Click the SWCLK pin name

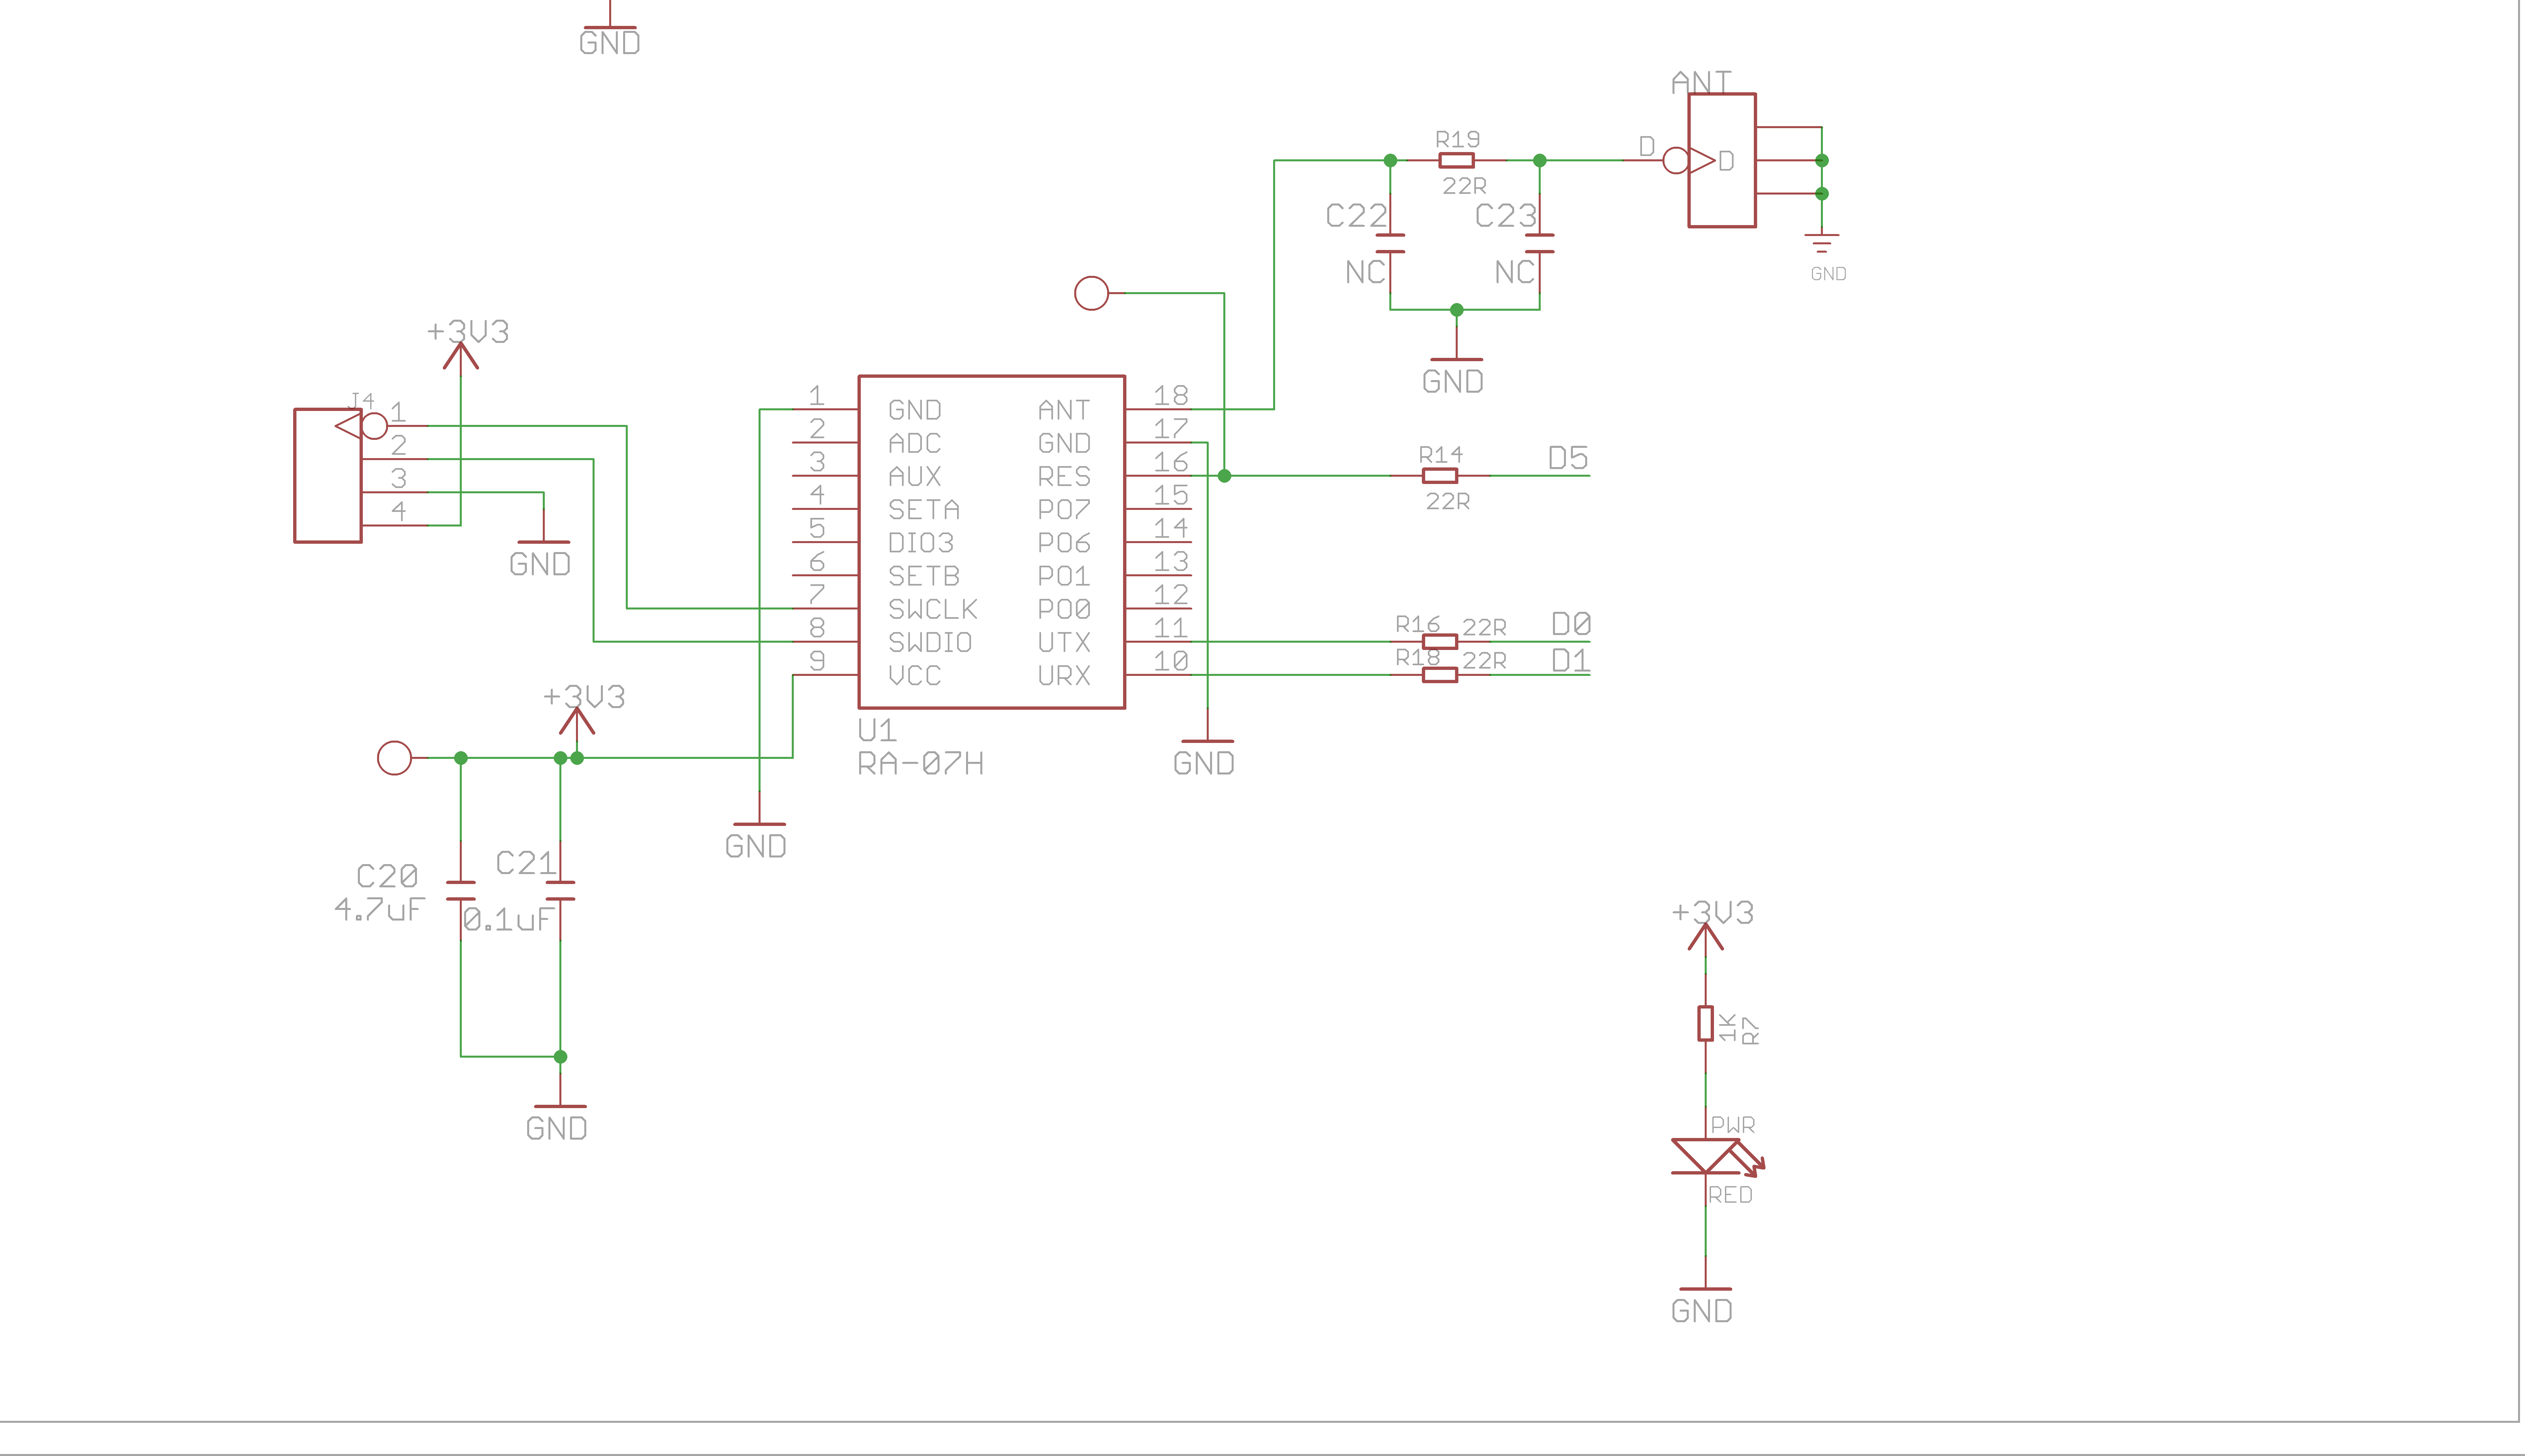(x=933, y=609)
